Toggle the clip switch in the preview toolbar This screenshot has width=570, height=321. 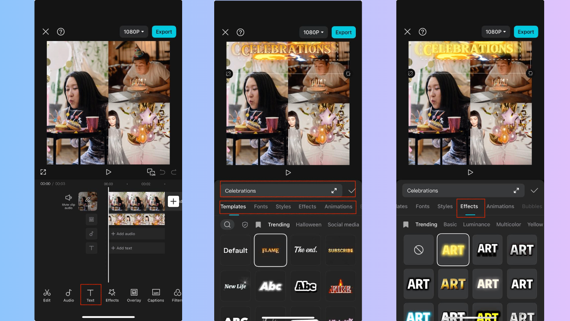151,172
